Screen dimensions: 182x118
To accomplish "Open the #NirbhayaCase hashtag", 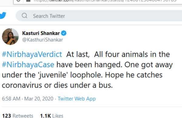I will point(28,64).
